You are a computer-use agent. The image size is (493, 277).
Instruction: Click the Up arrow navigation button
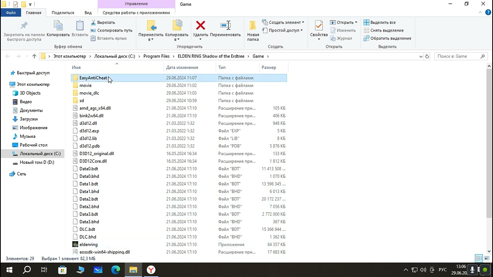coord(34,56)
